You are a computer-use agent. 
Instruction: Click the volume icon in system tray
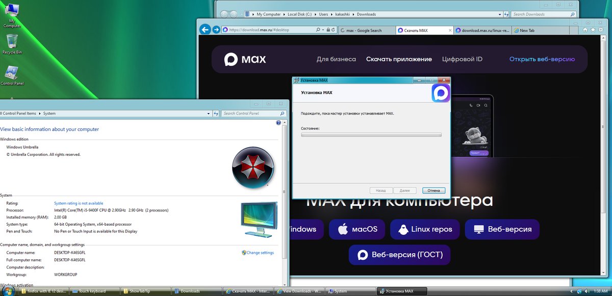pos(586,291)
